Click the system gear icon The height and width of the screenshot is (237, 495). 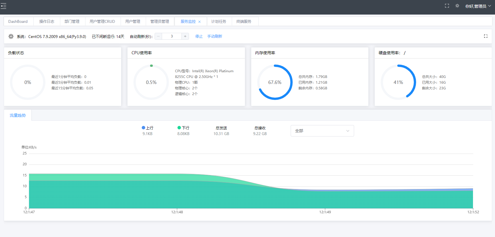(11, 36)
